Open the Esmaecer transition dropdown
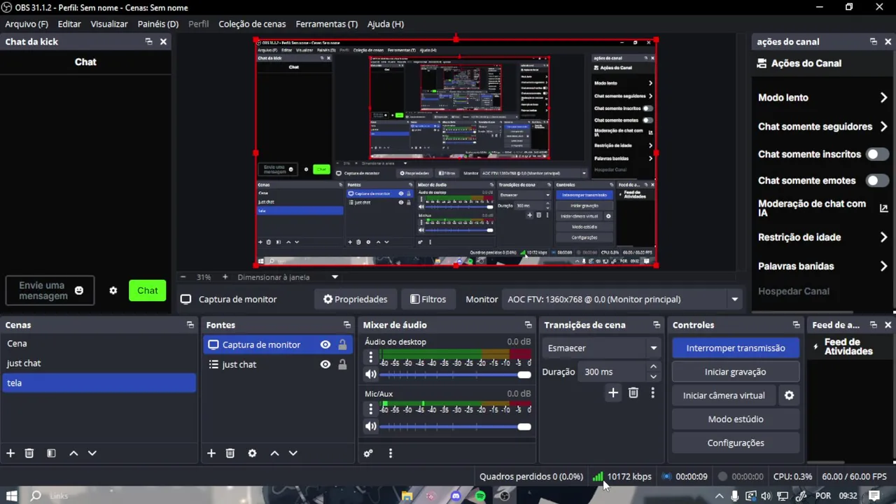Viewport: 896px width, 504px height. (x=603, y=348)
